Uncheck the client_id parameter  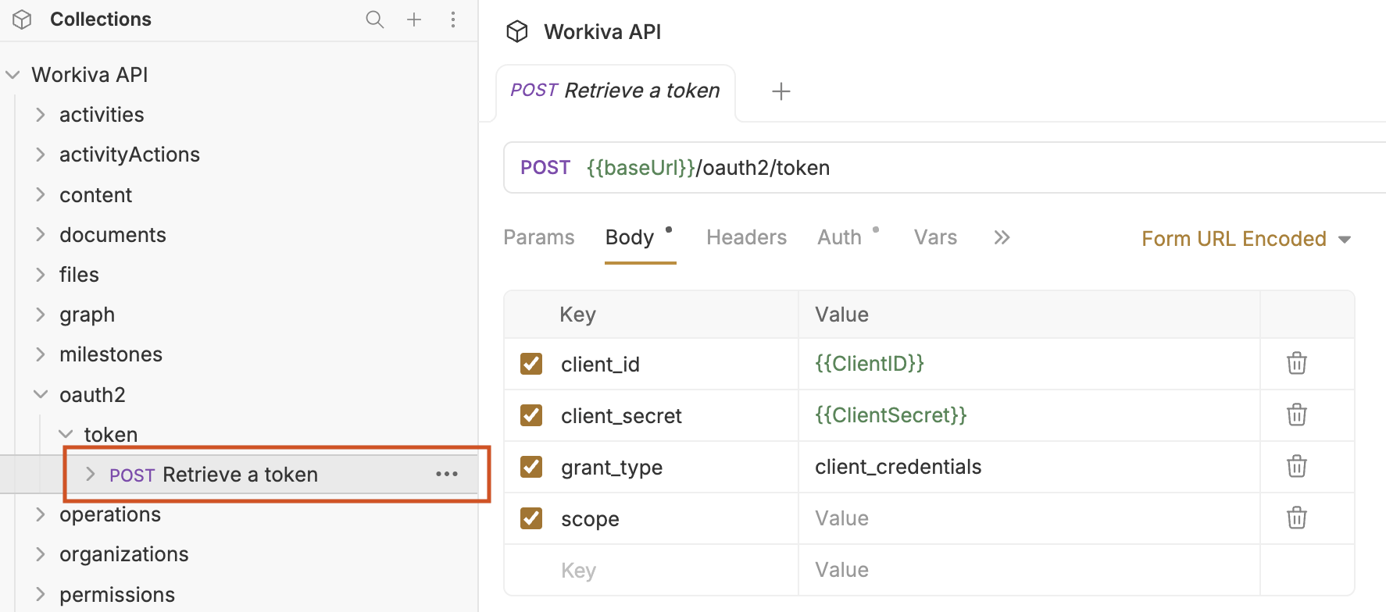531,364
